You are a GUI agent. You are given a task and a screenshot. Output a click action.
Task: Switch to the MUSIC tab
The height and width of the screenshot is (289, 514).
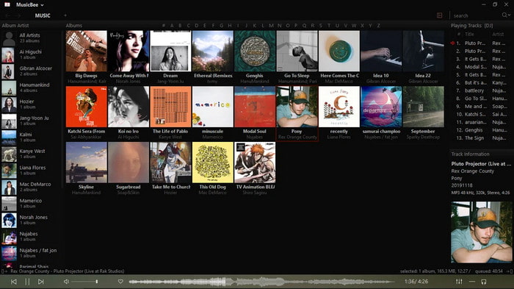pyautogui.click(x=43, y=15)
